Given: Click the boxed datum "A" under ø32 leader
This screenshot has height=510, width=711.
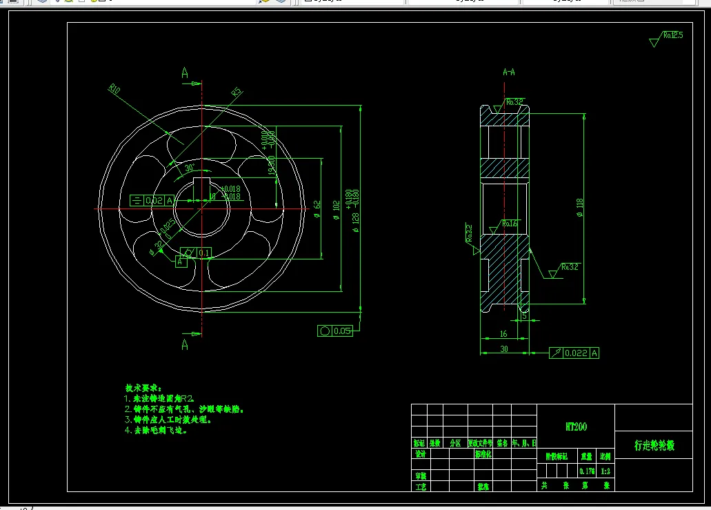Looking at the screenshot, I should pyautogui.click(x=181, y=262).
